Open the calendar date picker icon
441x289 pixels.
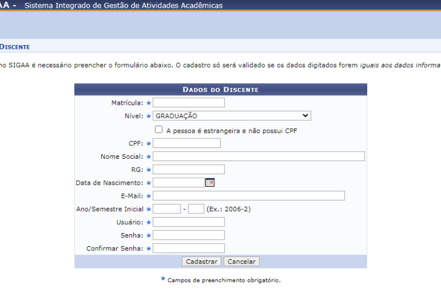[209, 183]
